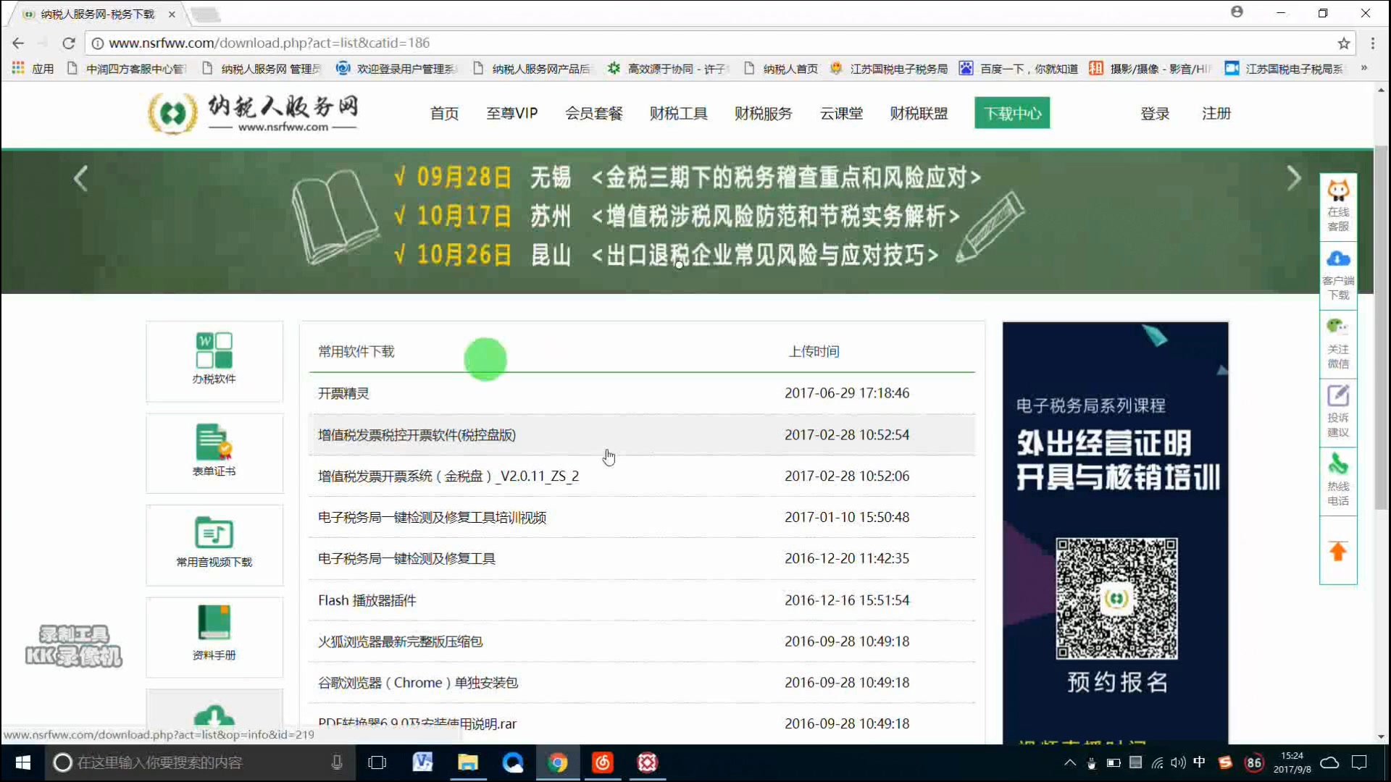1391x782 pixels.
Task: Click the 上传时间 column header
Action: coord(814,351)
